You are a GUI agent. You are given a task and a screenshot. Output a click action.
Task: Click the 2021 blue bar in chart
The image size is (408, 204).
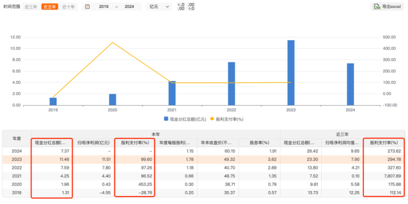click(172, 93)
